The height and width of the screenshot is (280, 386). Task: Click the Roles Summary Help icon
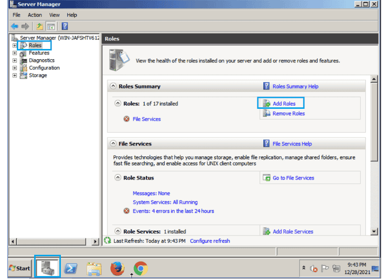266,86
